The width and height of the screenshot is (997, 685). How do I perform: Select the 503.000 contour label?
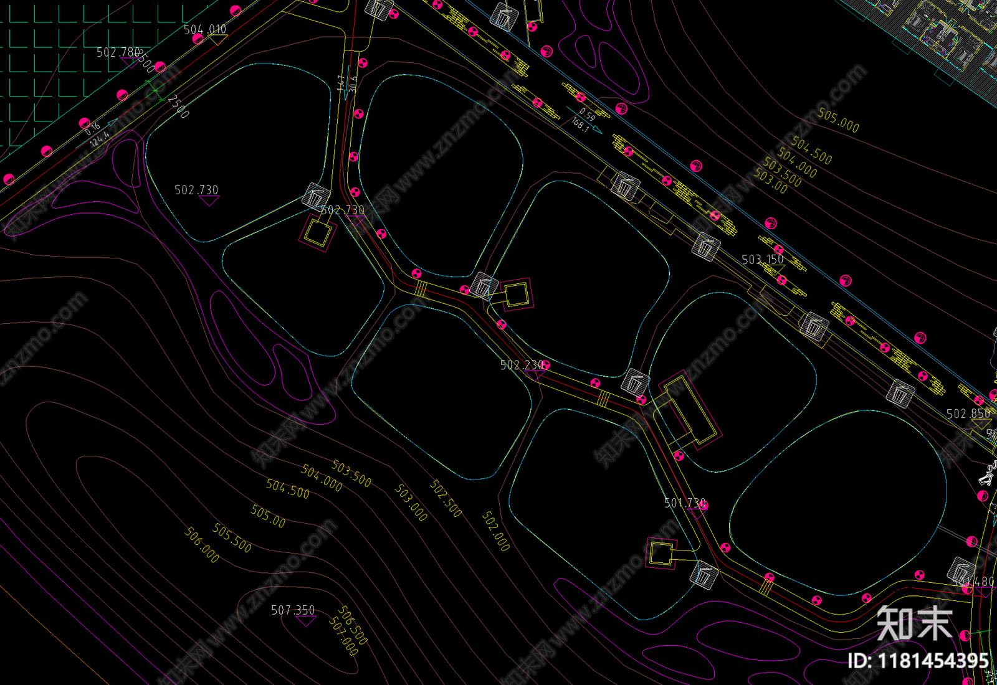tap(411, 503)
